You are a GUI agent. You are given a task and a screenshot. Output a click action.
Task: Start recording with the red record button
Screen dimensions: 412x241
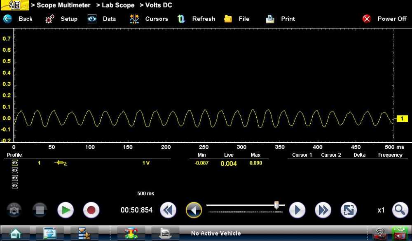click(91, 210)
